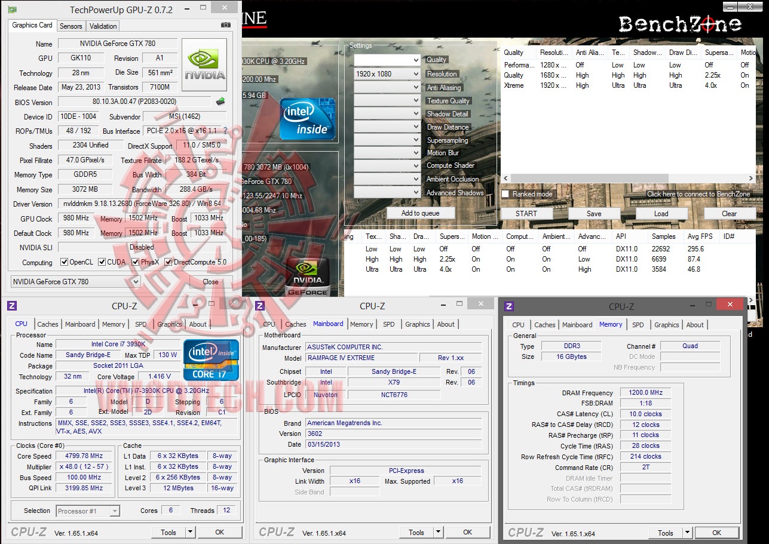769x544 pixels.
Task: Click the title icon of CPU-Z Mainboard window
Action: [259, 306]
